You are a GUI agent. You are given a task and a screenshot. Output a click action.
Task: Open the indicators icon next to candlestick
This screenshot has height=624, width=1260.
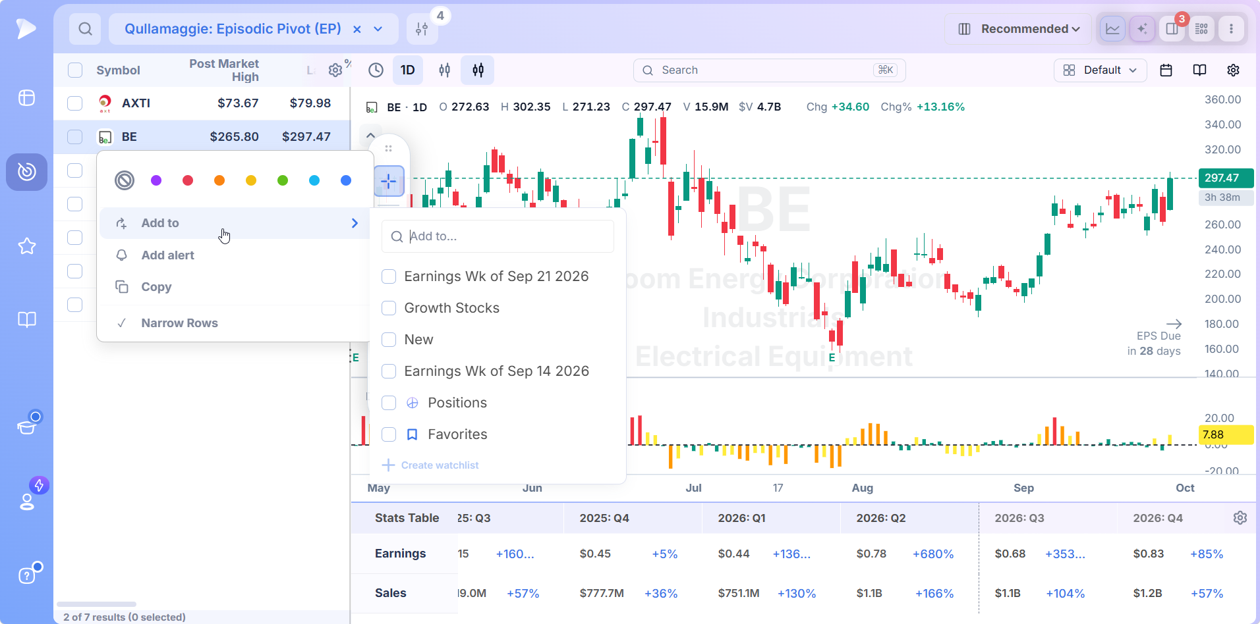pyautogui.click(x=478, y=70)
